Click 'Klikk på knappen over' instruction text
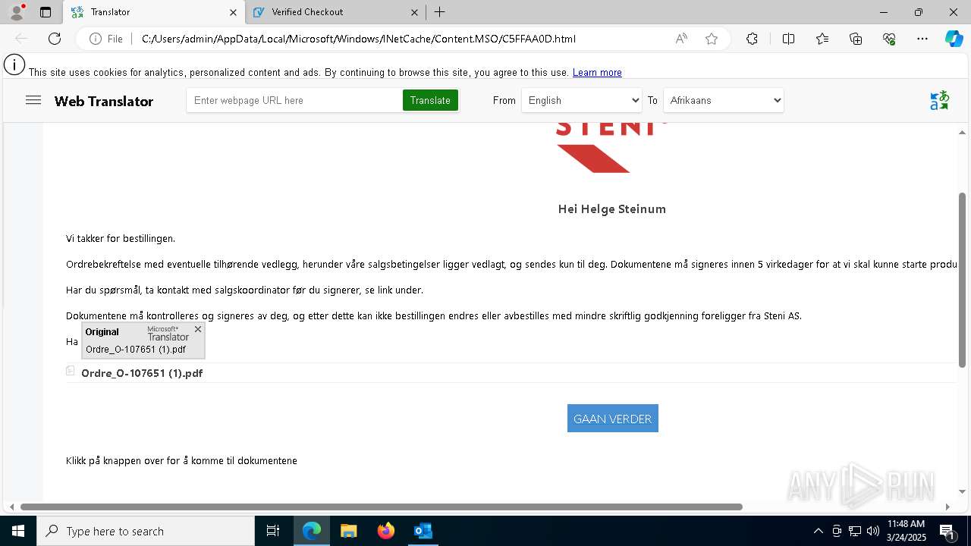The width and height of the screenshot is (971, 546). (181, 461)
